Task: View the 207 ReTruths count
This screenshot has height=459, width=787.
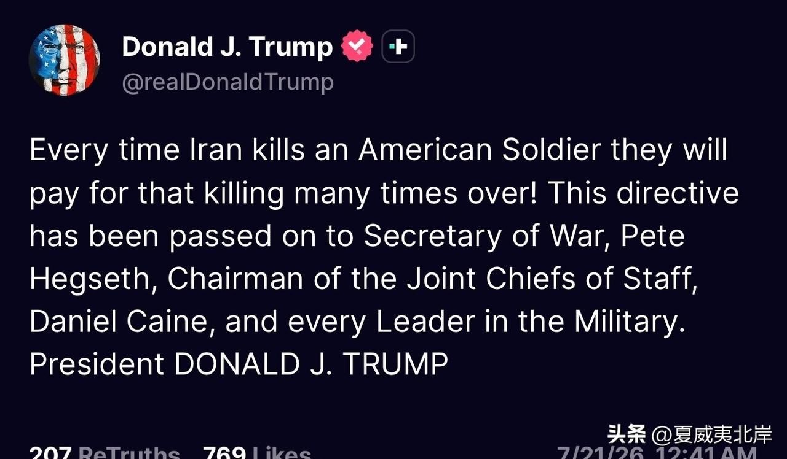Action: (x=105, y=453)
